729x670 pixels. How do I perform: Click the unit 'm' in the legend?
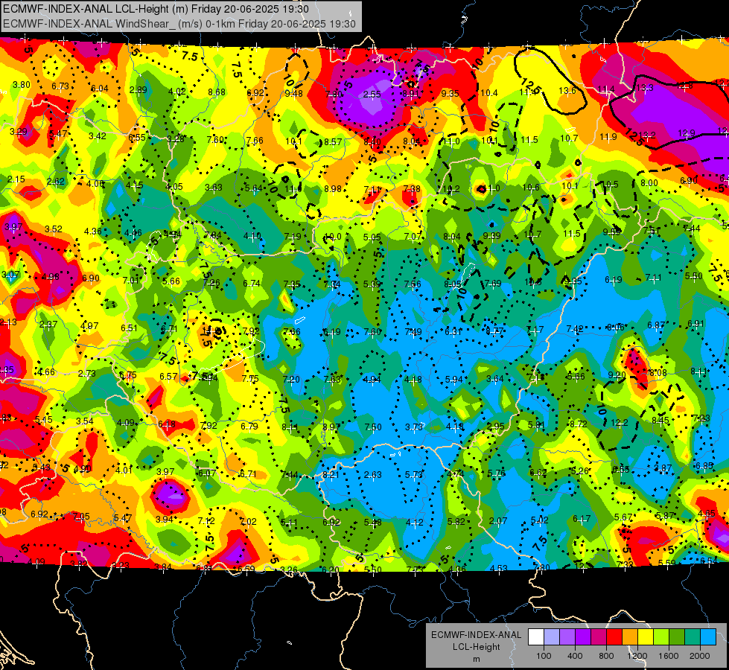(x=476, y=660)
